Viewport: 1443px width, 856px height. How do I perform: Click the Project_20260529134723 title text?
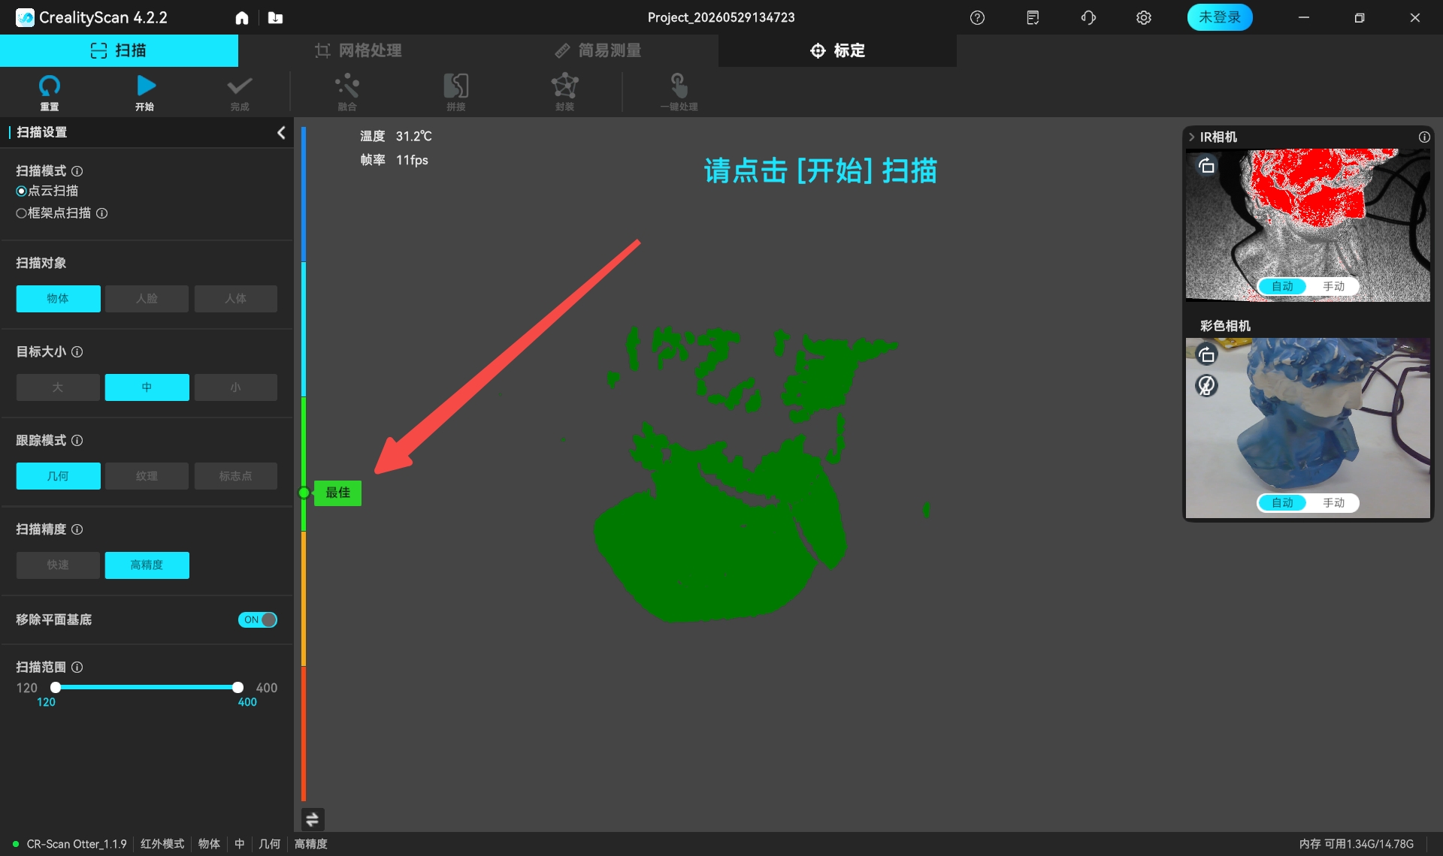point(721,17)
